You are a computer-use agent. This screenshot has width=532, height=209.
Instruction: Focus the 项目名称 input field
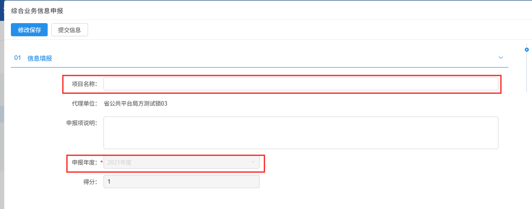tap(300, 84)
